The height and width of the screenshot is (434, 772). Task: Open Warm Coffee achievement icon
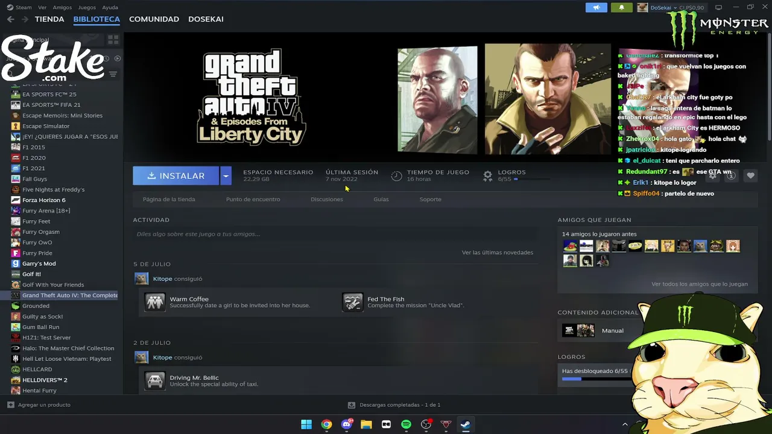pyautogui.click(x=155, y=302)
